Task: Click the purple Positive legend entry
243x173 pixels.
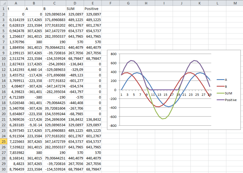Action: pos(227,100)
